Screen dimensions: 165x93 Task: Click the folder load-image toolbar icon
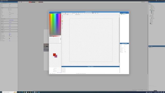coord(63,13)
